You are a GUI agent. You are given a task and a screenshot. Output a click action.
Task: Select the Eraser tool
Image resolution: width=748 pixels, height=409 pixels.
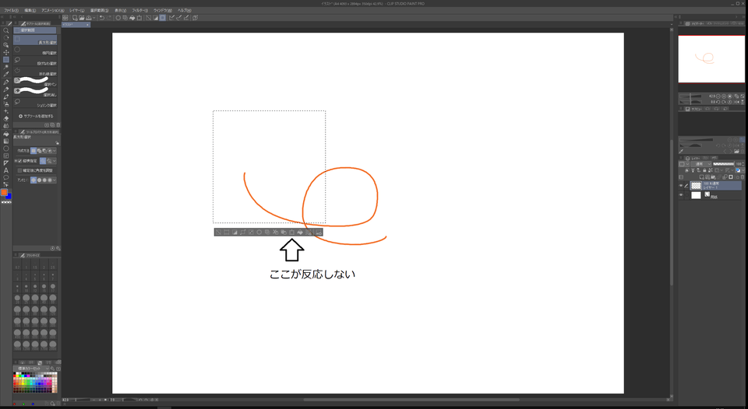click(6, 118)
